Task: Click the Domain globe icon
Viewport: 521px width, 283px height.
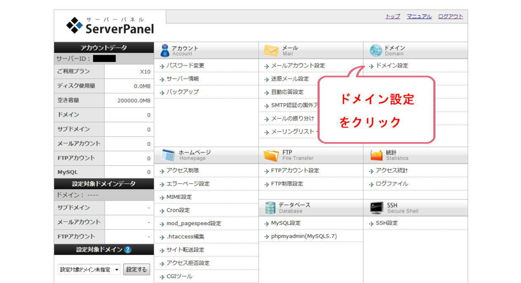Action: pos(376,50)
